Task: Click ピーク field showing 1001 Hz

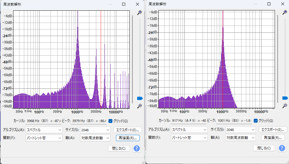Action: pos(234,121)
